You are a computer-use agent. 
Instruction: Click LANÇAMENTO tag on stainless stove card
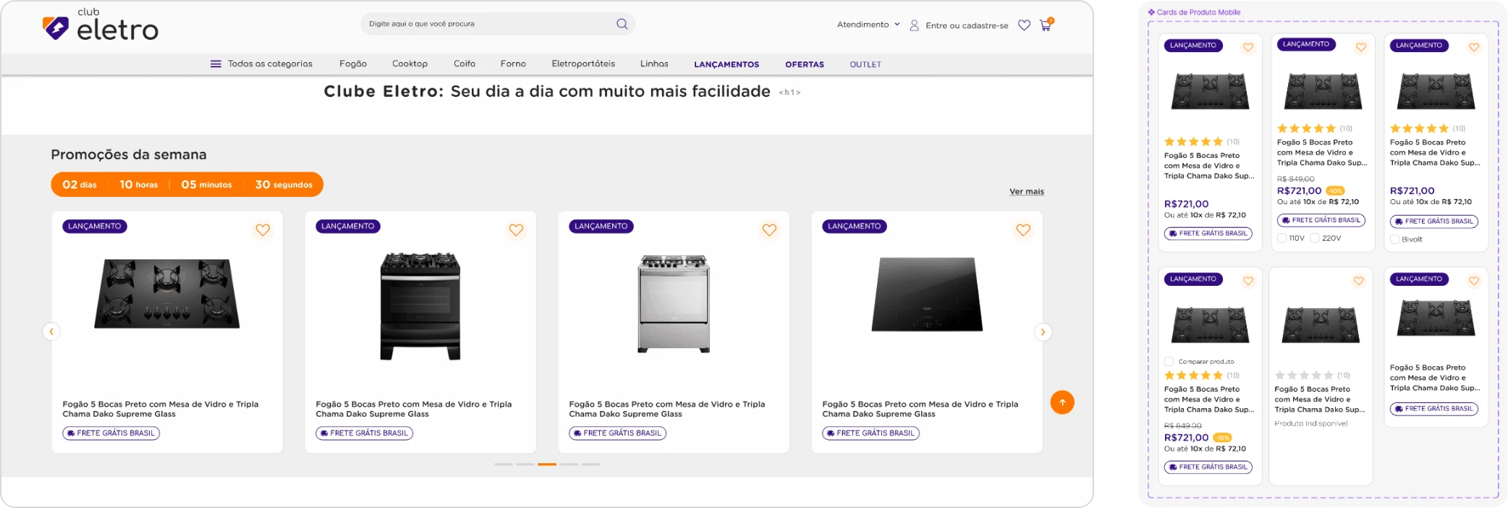(601, 227)
